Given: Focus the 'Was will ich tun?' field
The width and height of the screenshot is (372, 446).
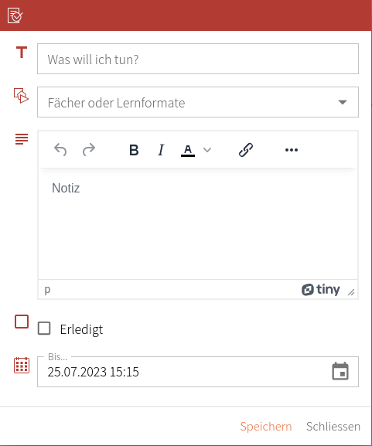Looking at the screenshot, I should [198, 59].
